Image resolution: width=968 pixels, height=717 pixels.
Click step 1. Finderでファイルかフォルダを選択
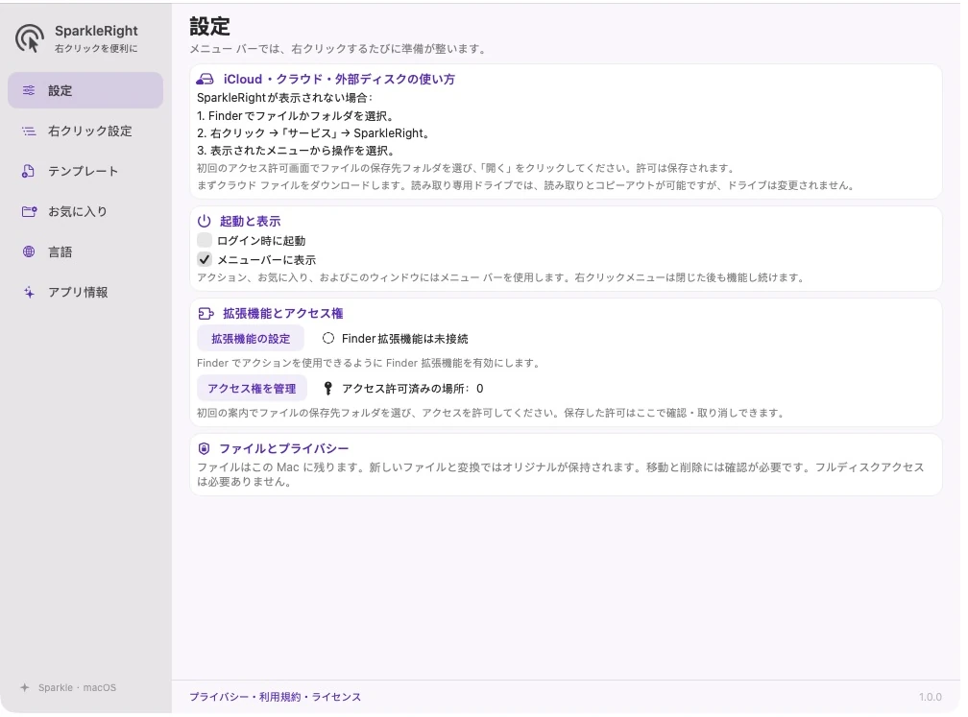pyautogui.click(x=295, y=115)
